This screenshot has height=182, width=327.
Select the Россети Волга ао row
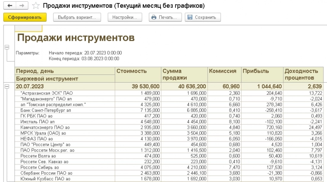tap(169, 156)
